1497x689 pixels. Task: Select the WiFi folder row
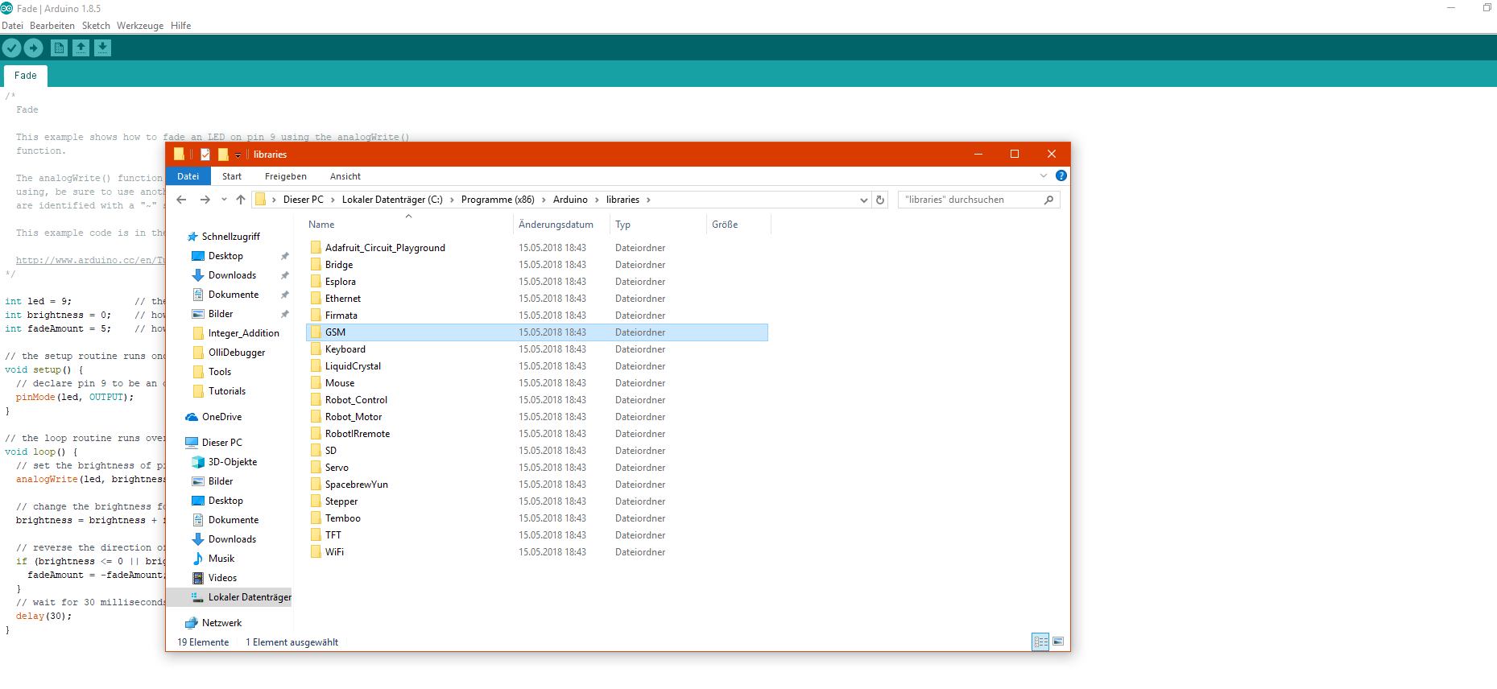537,552
